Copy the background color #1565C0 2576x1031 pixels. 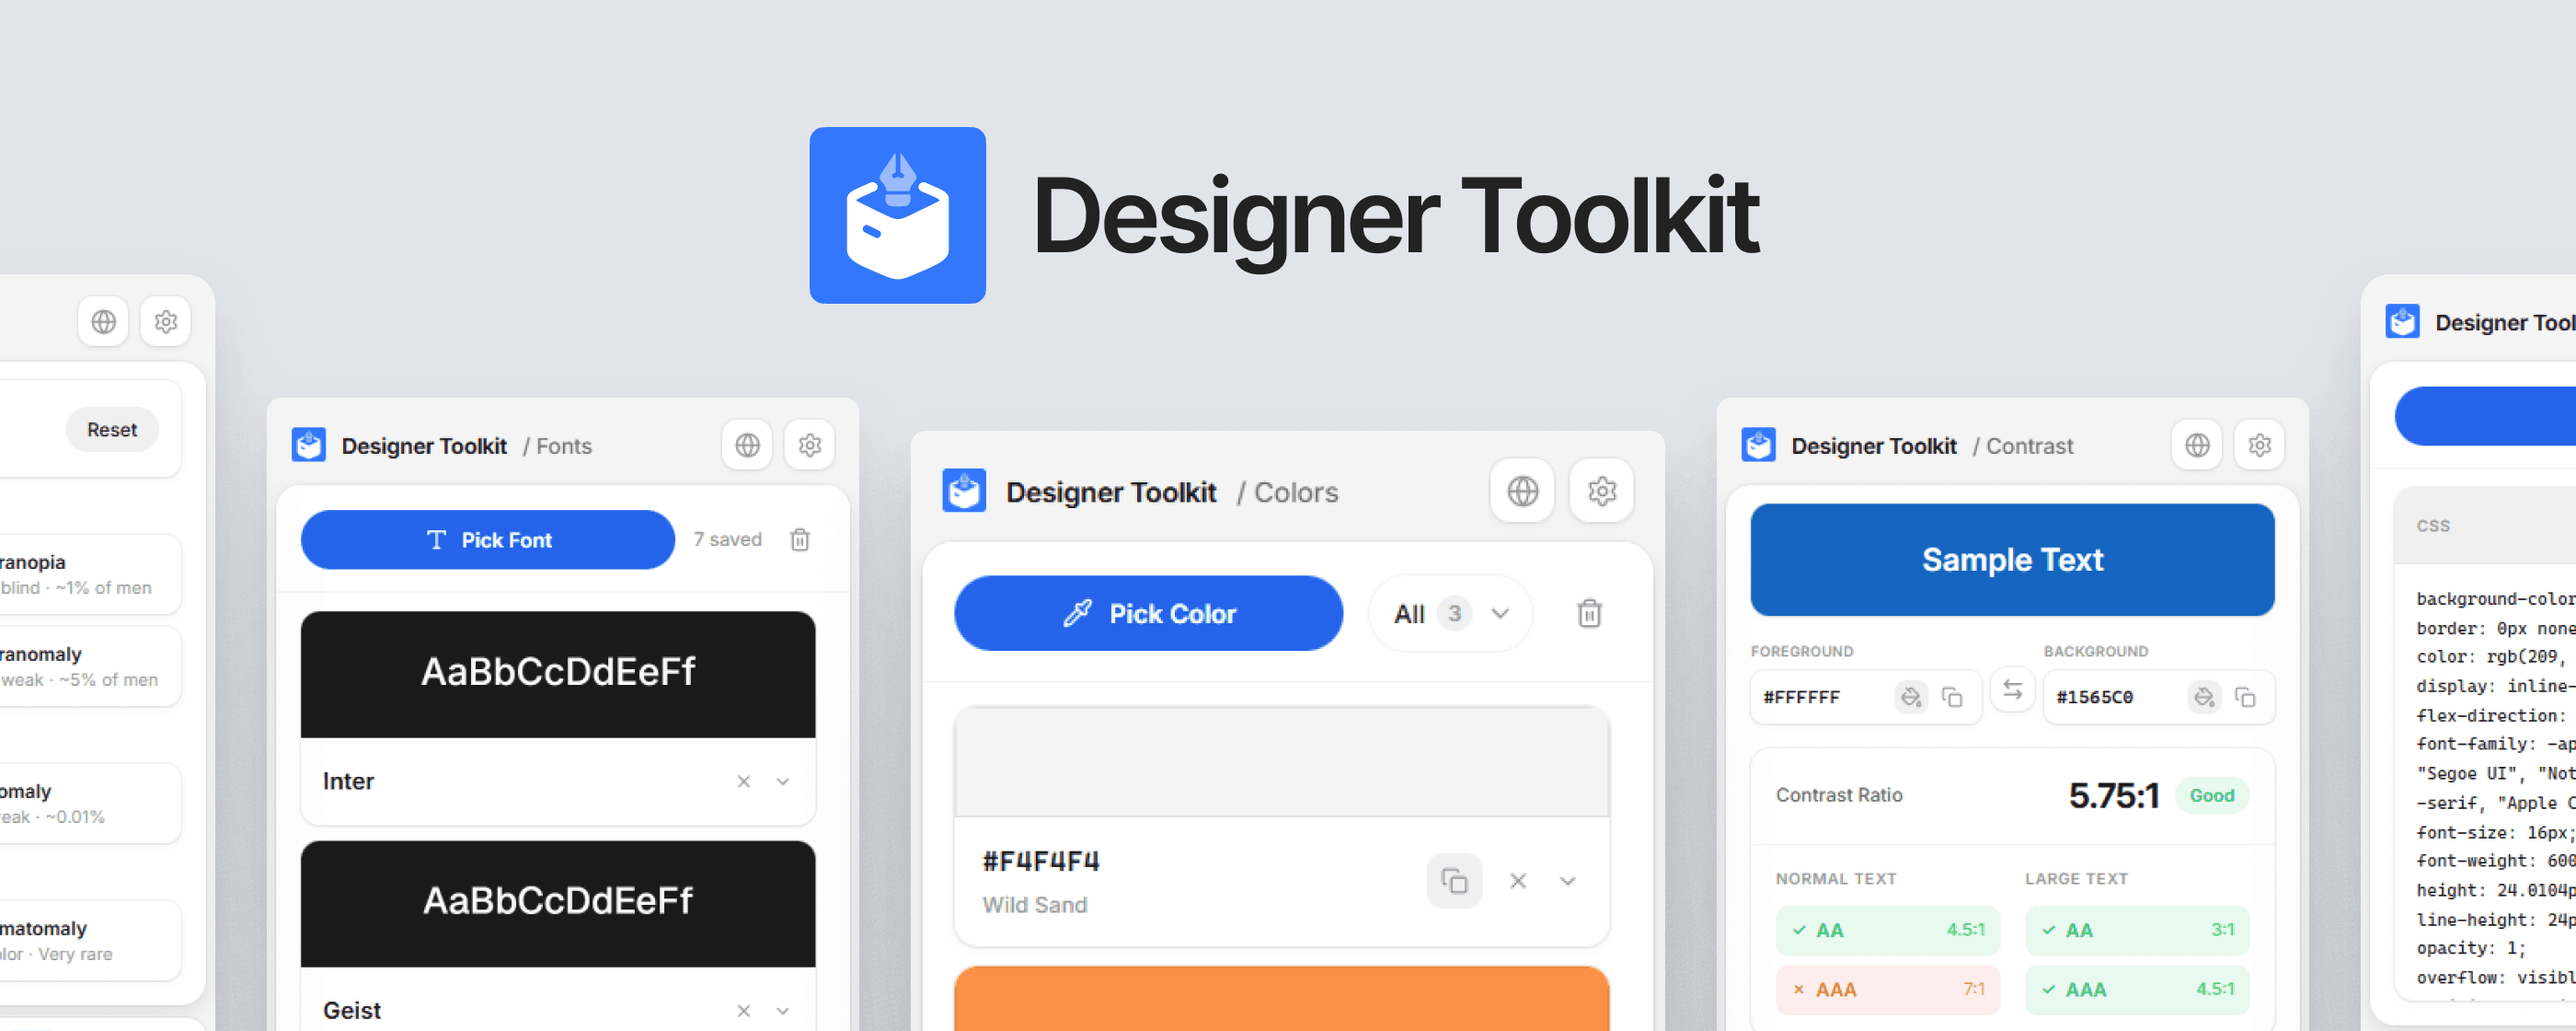[x=2247, y=697]
